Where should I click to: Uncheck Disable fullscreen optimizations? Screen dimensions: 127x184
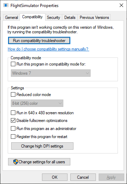pyautogui.click(x=13, y=121)
